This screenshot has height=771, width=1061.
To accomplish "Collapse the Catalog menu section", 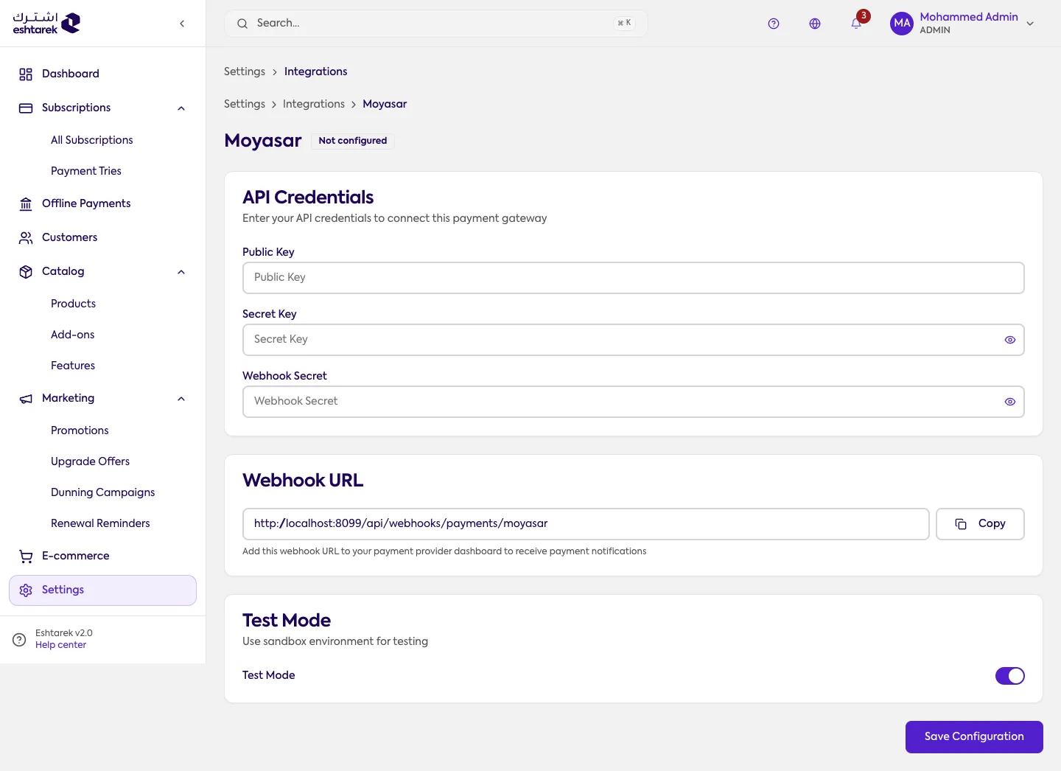I will (181, 272).
